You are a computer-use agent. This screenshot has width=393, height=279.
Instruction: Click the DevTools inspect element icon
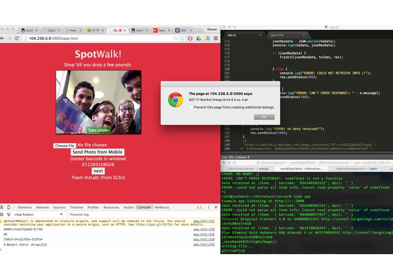pyautogui.click(x=2, y=207)
